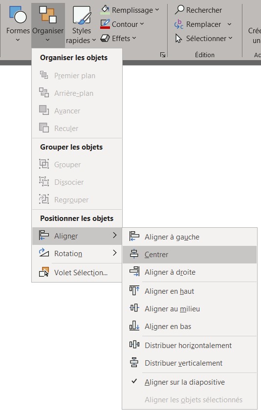Click the Aligner à droite icon

134,272
